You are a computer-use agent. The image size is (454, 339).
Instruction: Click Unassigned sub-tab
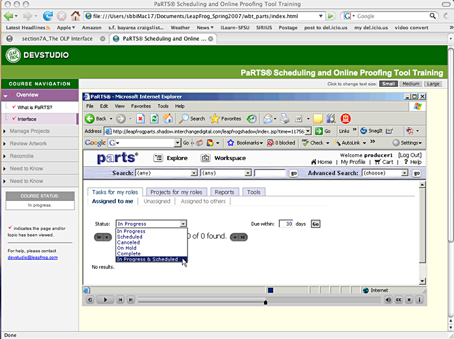click(157, 202)
